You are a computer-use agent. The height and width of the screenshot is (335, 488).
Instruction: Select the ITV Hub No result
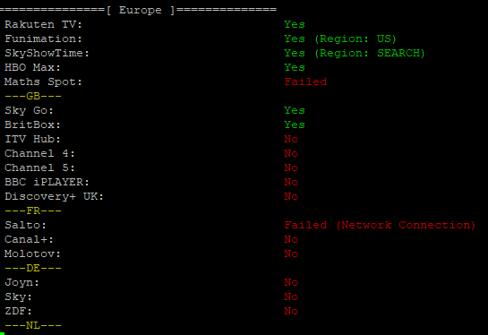coord(291,139)
